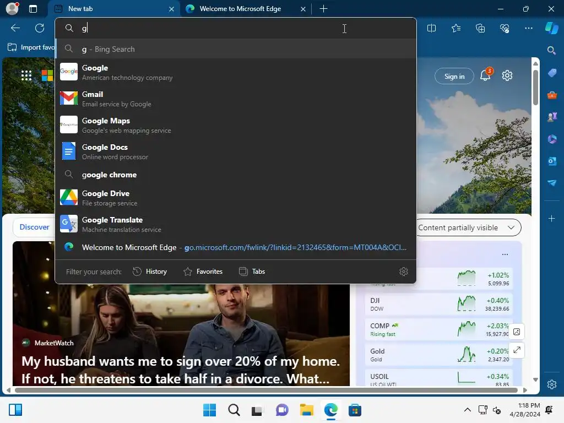Close the New tab tab
This screenshot has width=564, height=423.
172,9
